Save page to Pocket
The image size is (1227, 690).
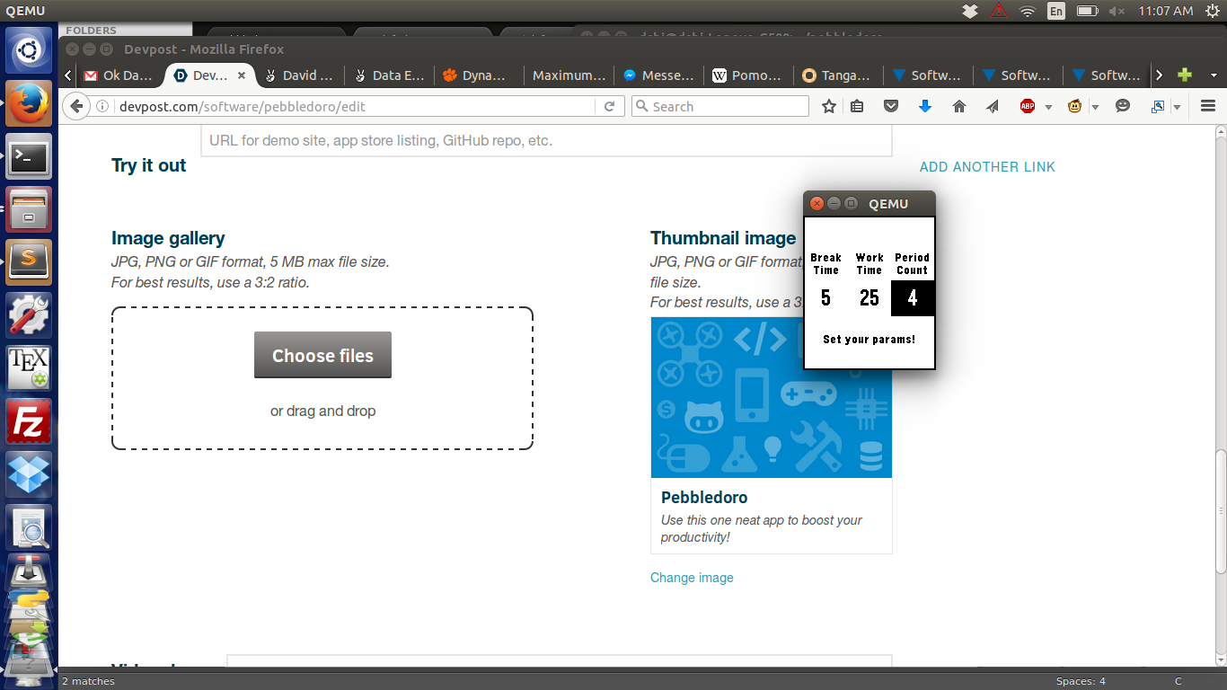pyautogui.click(x=891, y=106)
